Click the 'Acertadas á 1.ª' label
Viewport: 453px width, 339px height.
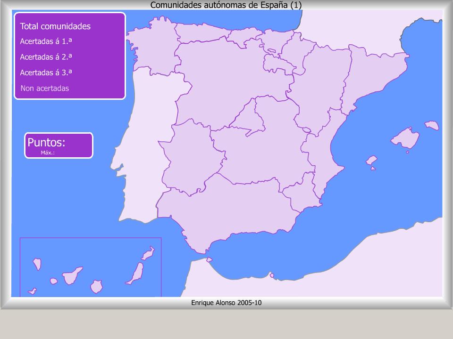click(46, 41)
